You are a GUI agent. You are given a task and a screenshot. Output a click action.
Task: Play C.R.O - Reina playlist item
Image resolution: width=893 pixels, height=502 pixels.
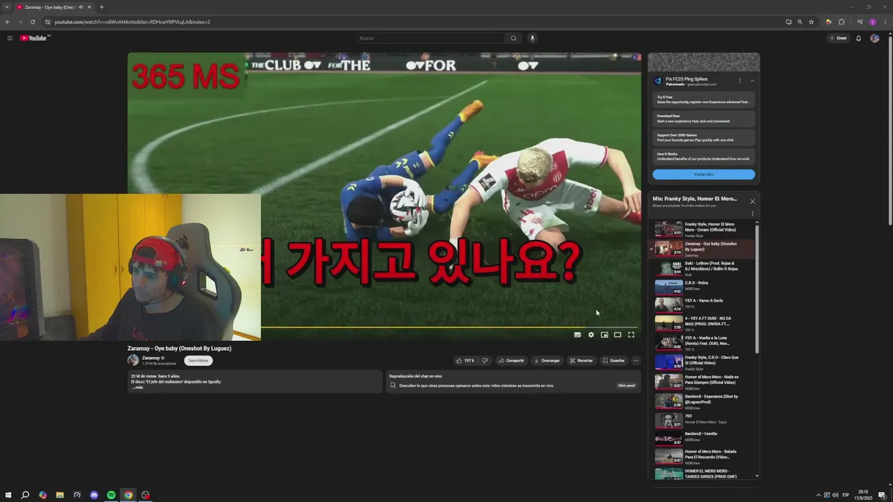(x=703, y=286)
